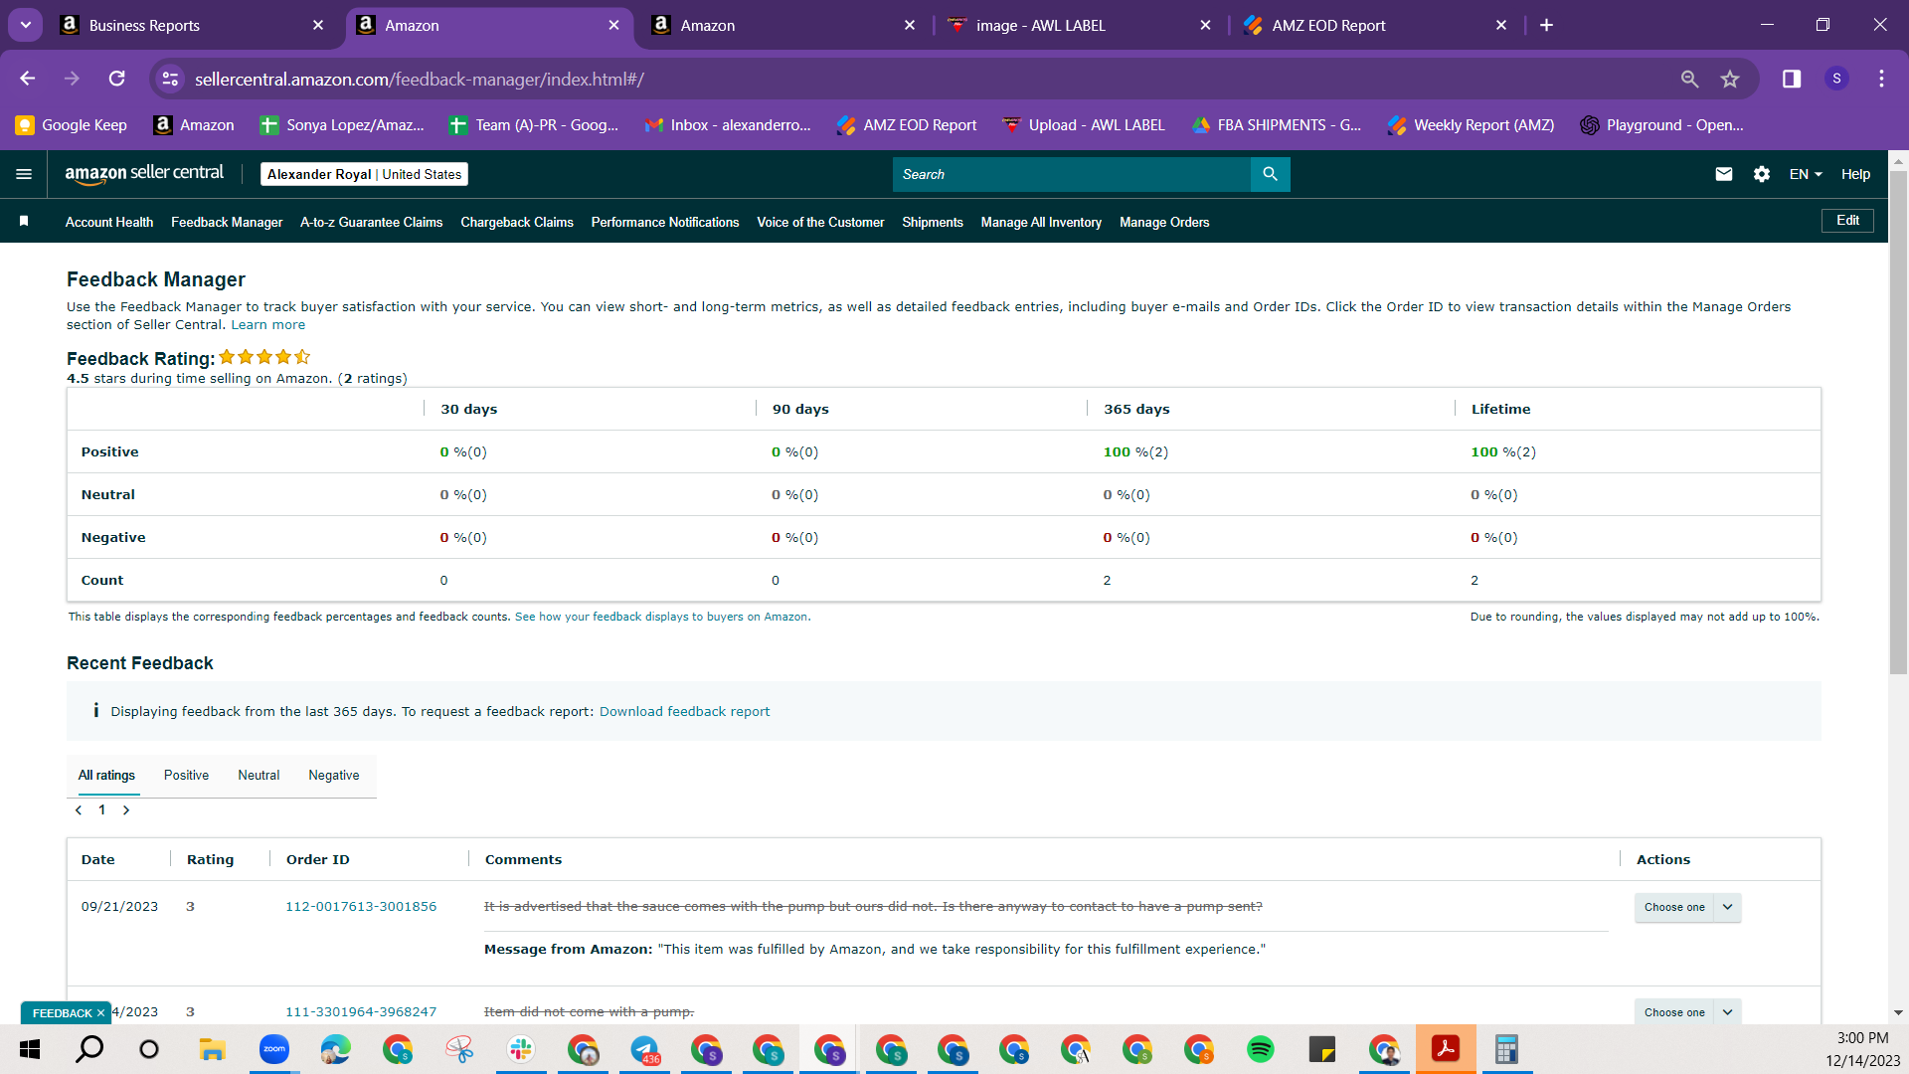Expand Choose one for order 112-0017613-3001856

tap(1687, 907)
